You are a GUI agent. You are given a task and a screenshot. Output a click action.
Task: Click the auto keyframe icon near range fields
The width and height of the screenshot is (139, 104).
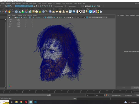click(x=107, y=95)
